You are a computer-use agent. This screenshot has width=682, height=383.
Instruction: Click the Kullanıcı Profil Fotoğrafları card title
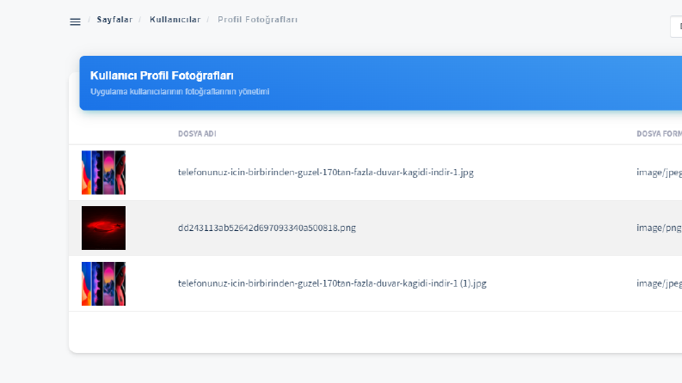pyautogui.click(x=162, y=76)
